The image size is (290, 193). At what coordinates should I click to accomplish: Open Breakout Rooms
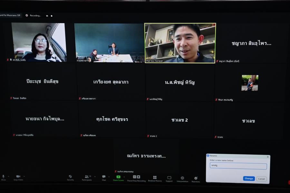click(155, 178)
